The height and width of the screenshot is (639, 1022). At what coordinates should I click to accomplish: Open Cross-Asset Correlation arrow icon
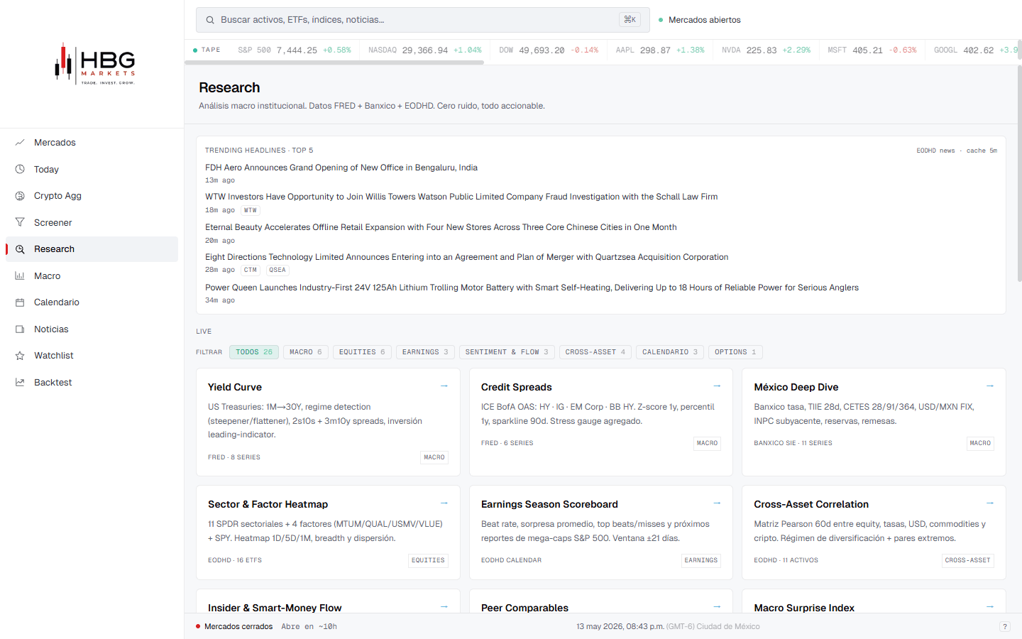(990, 503)
